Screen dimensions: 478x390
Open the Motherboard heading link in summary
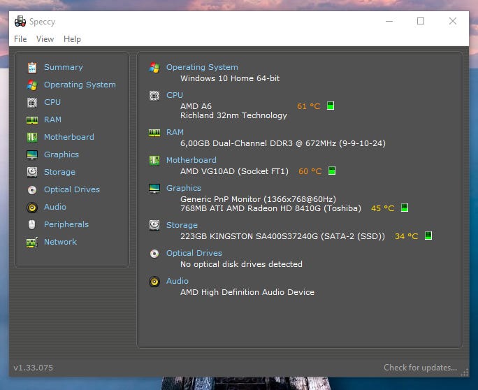pos(191,160)
